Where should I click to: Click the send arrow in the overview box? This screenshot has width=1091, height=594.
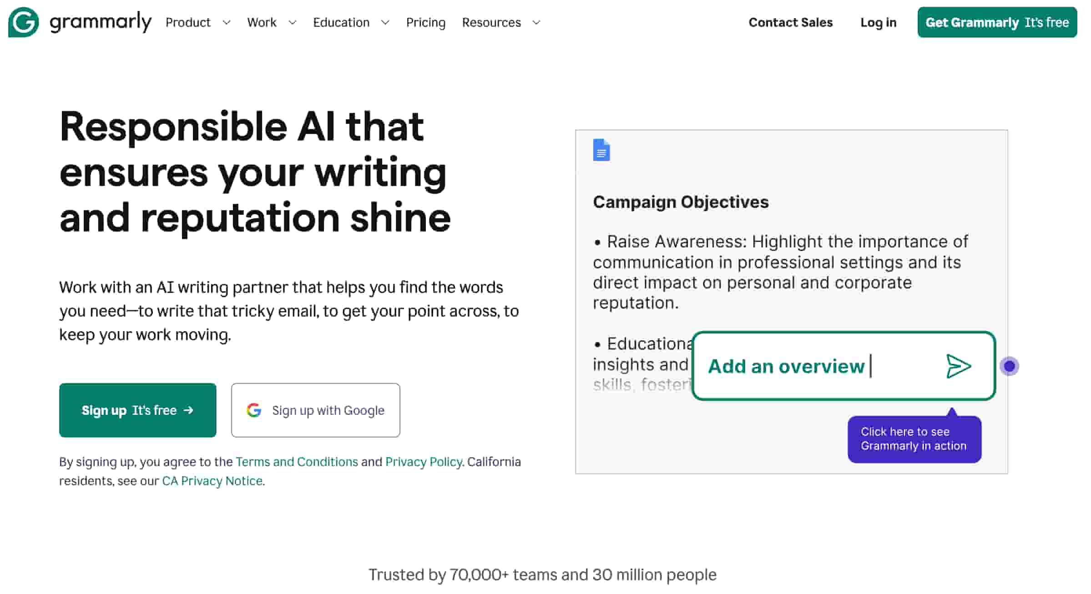(958, 366)
